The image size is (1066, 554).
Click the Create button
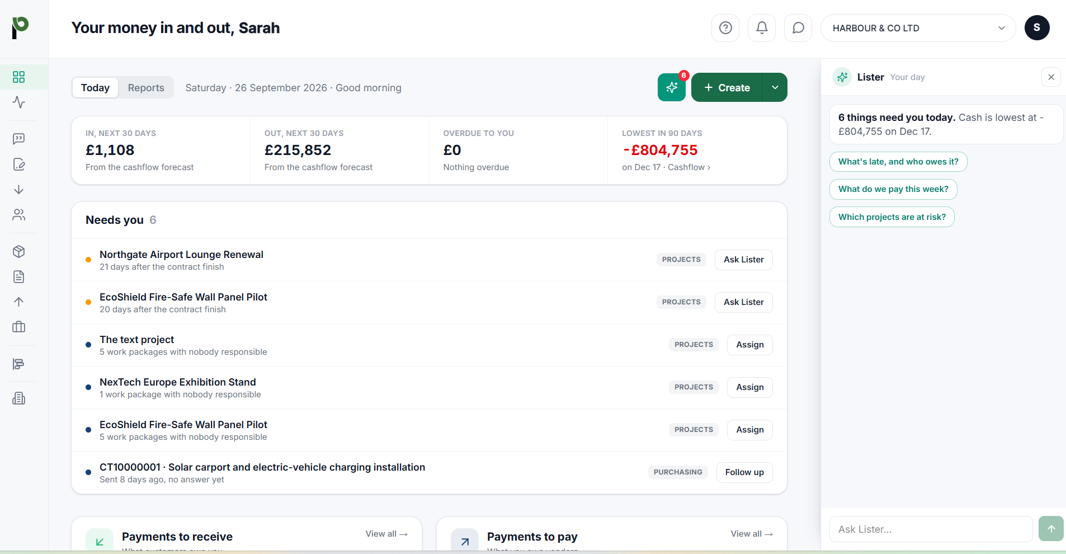tap(727, 87)
